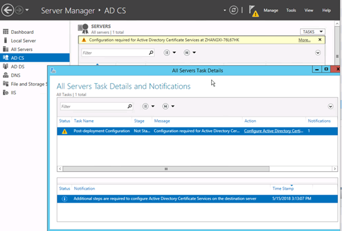
Task: Click the forward navigation arrow
Action: (19, 10)
